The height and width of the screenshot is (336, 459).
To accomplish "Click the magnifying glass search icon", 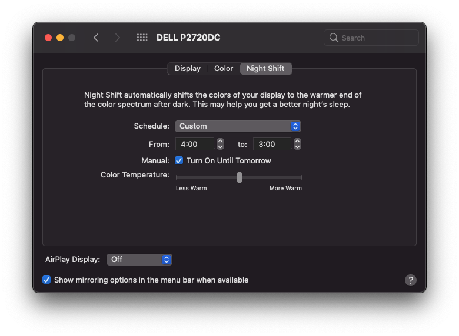I will coord(334,38).
